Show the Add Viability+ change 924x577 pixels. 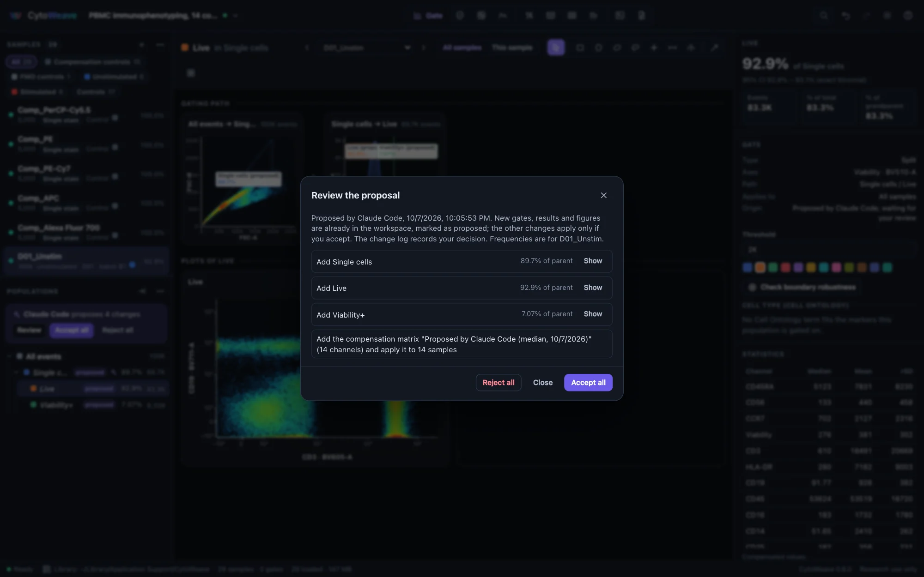click(x=593, y=314)
